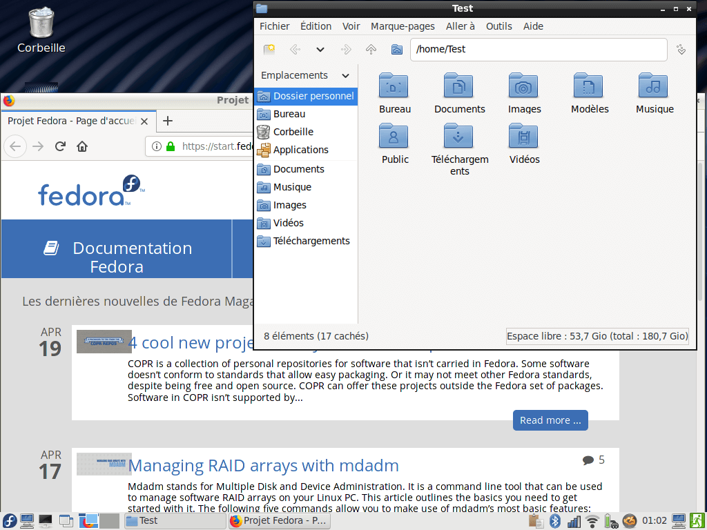Click Firefox forward button
Image resolution: width=707 pixels, height=530 pixels.
[39, 146]
